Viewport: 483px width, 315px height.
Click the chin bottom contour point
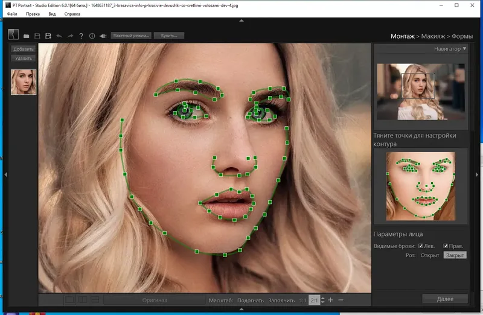(x=225, y=255)
